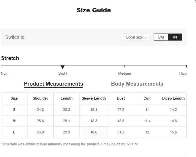The image size is (196, 157).
Task: Click the Stretch slider triangle marker
Action: (63, 67)
